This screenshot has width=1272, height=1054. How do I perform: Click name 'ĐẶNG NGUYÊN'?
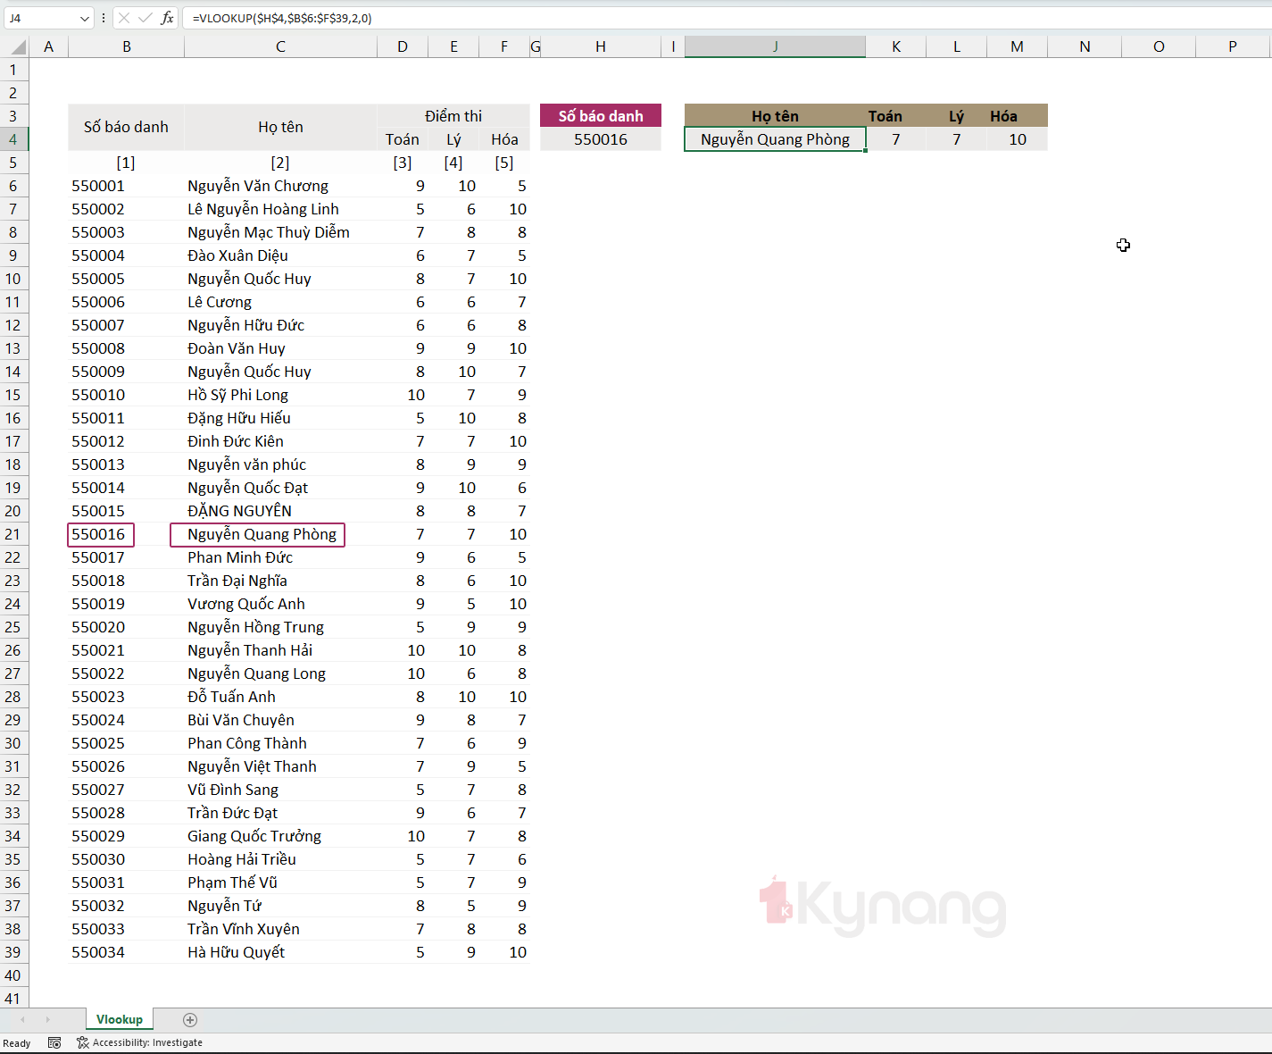click(240, 511)
